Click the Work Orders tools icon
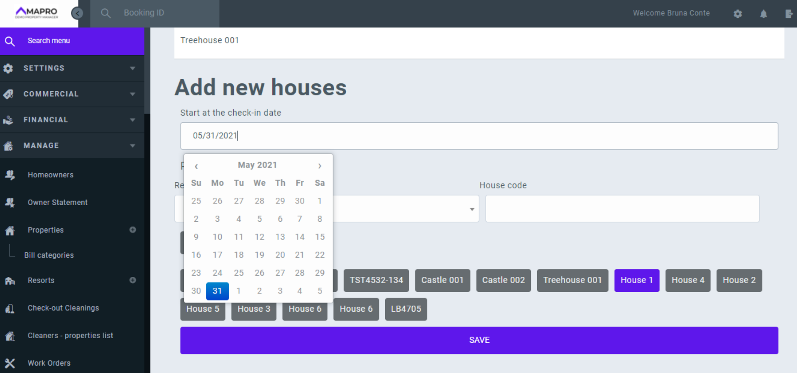Viewport: 797px width, 373px height. coord(10,363)
